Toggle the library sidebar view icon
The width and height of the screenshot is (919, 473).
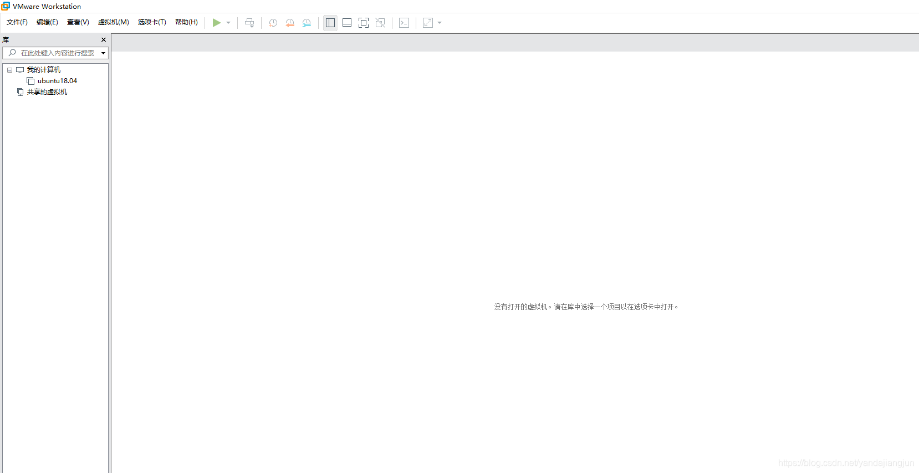(x=330, y=23)
